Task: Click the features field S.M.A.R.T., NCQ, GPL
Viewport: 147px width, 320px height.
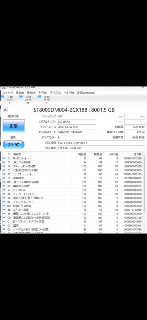Action: [x=101, y=148]
